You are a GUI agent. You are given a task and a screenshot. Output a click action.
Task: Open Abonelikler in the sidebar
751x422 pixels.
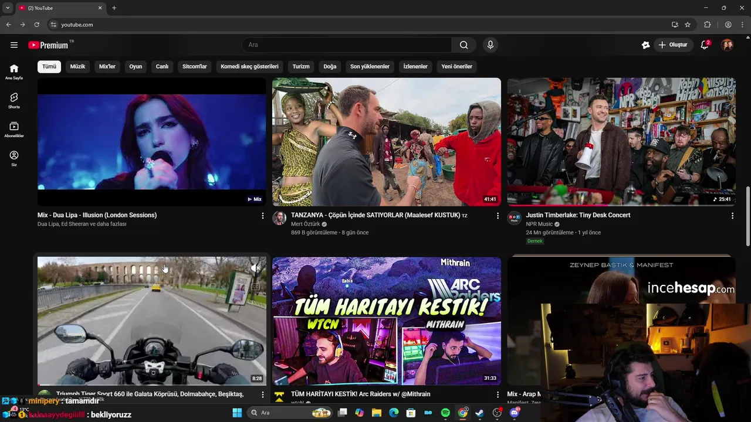pos(14,130)
